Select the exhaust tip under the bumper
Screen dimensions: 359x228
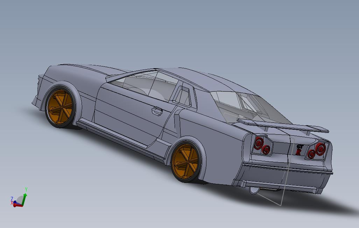254,191
